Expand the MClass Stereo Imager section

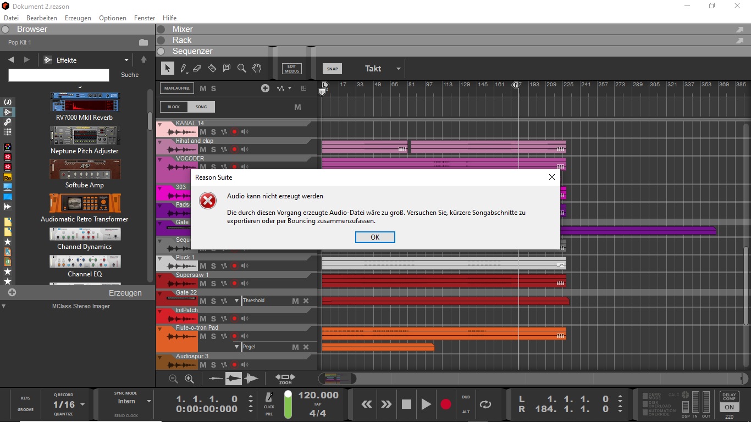click(4, 307)
